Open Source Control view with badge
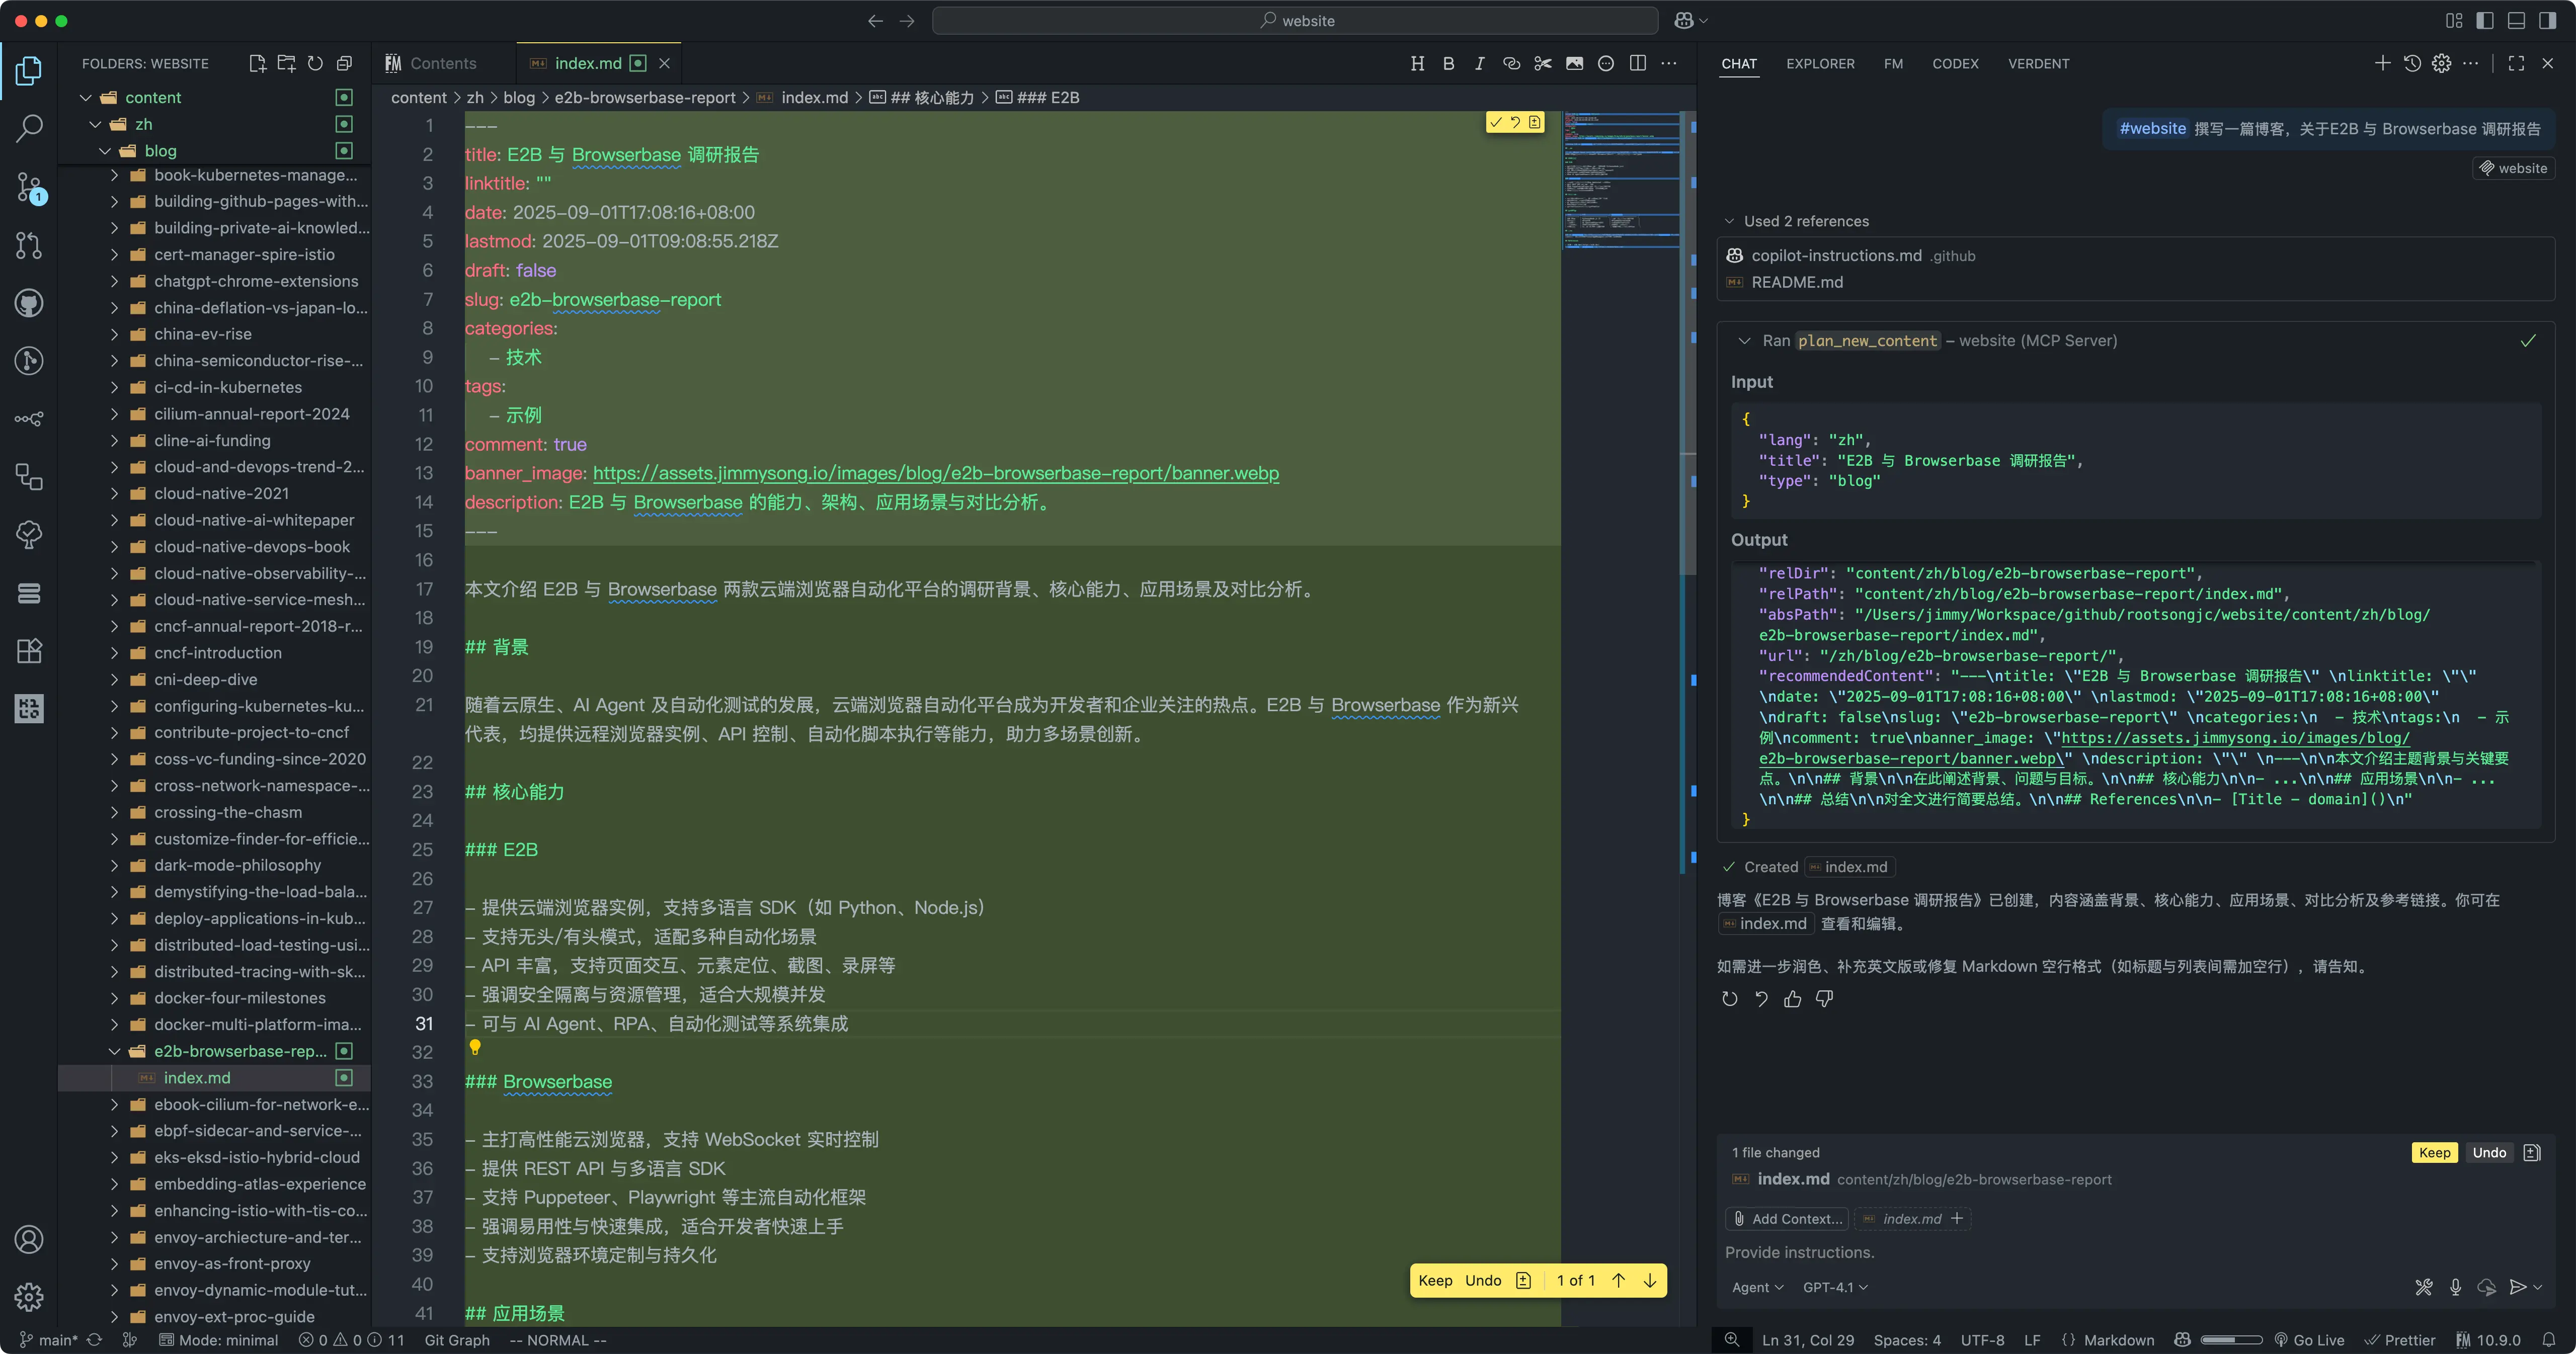Screen dimensions: 2576x1354 (x=29, y=187)
